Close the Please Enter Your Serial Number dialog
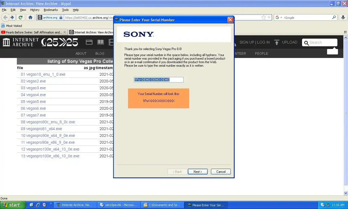Image resolution: width=348 pixels, height=209 pixels. pos(230,20)
